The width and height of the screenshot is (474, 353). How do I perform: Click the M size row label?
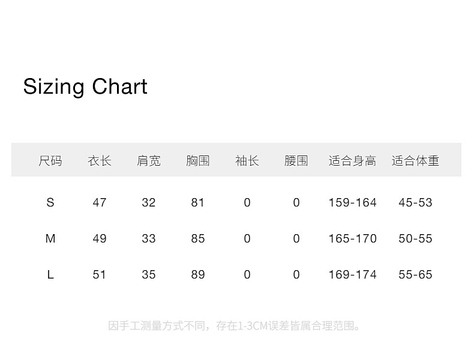click(x=50, y=238)
